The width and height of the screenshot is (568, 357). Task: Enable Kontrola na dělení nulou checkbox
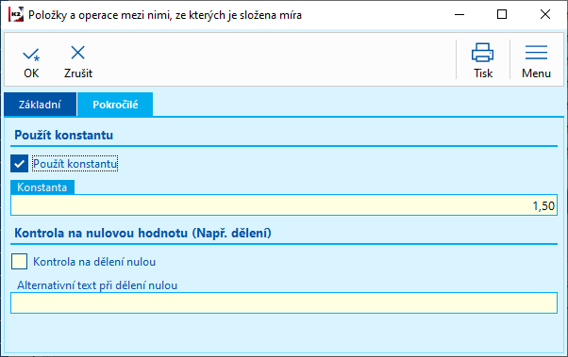(x=19, y=262)
